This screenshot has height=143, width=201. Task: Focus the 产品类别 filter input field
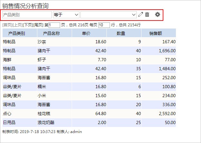(27, 15)
